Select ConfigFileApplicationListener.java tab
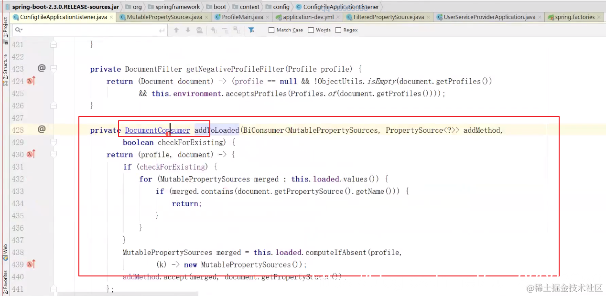Viewport: 606px width, 296px height. (64, 17)
